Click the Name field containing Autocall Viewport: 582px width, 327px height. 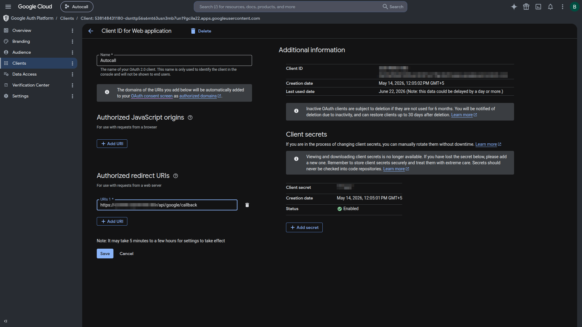point(174,60)
